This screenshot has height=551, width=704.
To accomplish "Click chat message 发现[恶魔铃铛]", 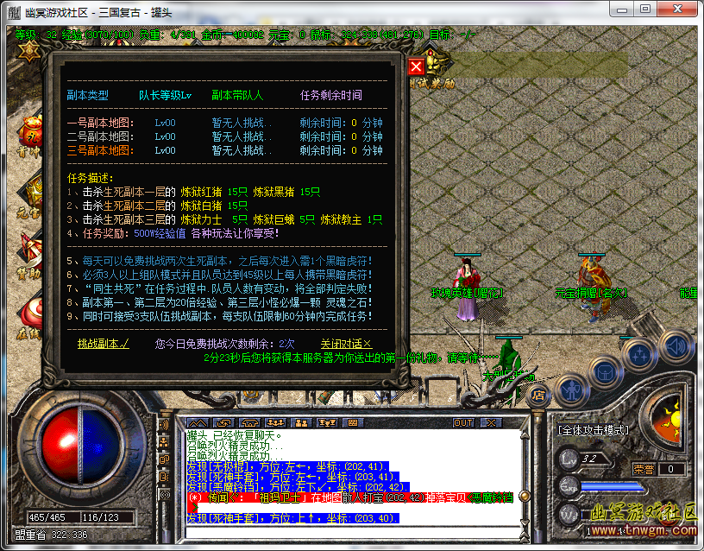I will click(299, 487).
